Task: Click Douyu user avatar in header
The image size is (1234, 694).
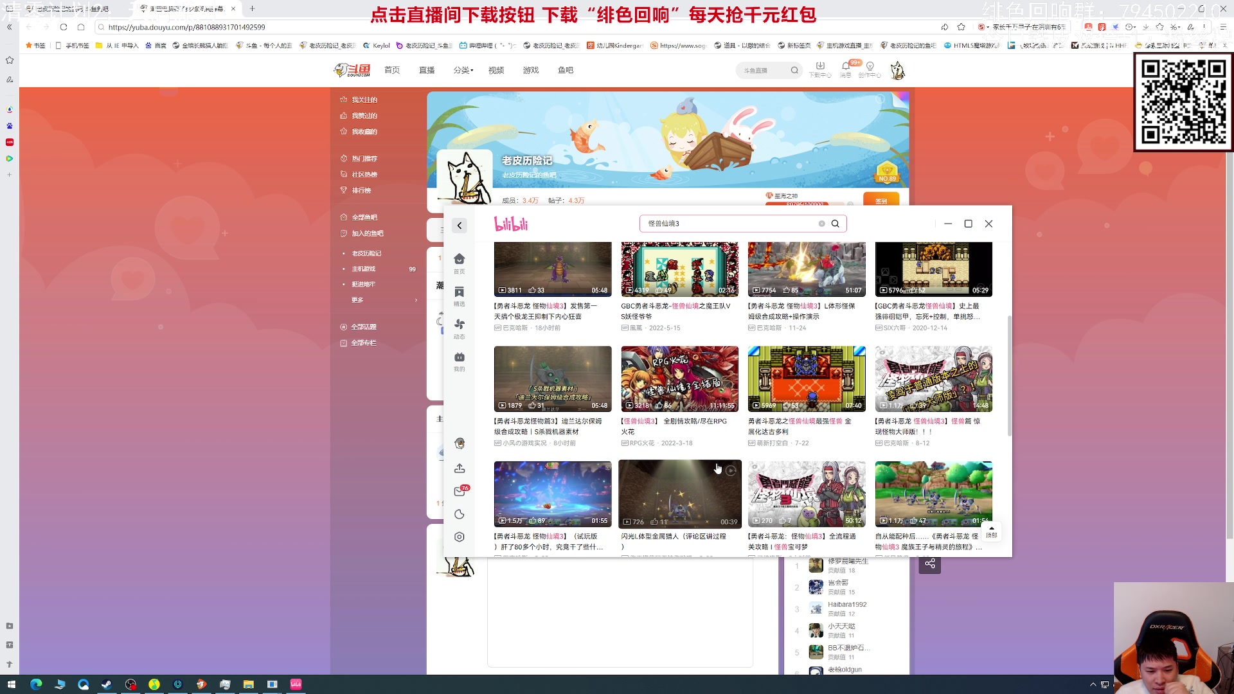Action: [897, 70]
